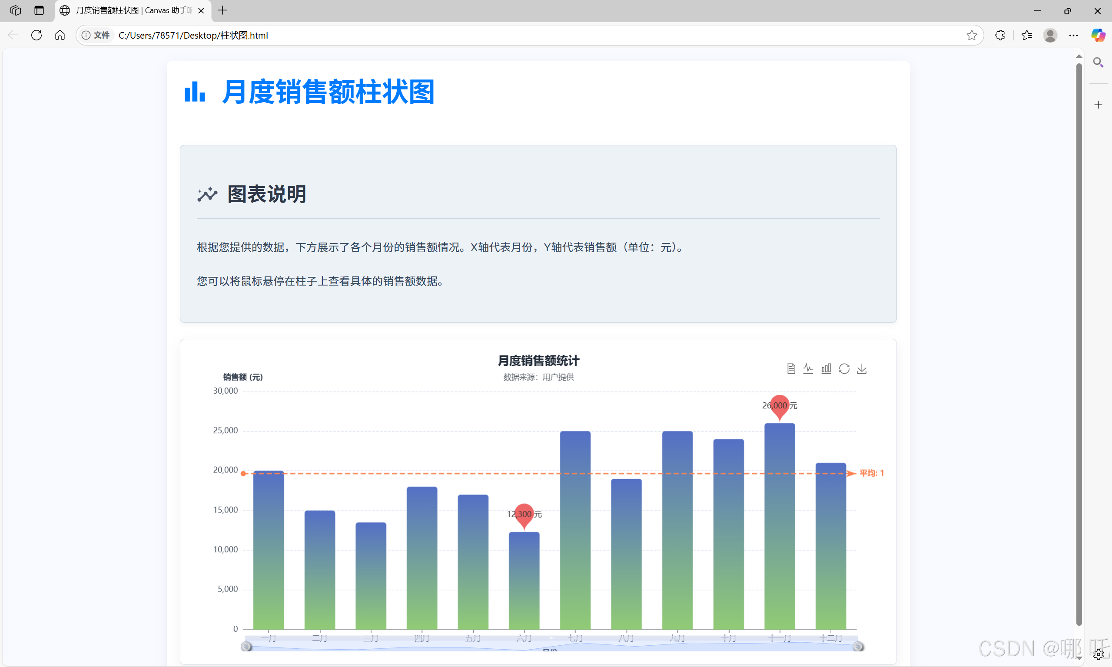Click the left zoom slider handle
This screenshot has width=1112, height=667.
point(246,646)
